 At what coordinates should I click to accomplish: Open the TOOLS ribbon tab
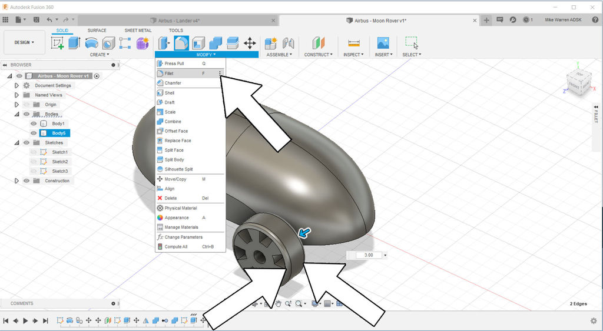click(x=175, y=31)
